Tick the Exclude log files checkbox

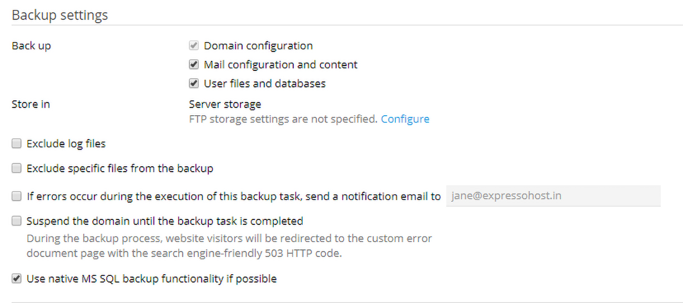click(17, 144)
